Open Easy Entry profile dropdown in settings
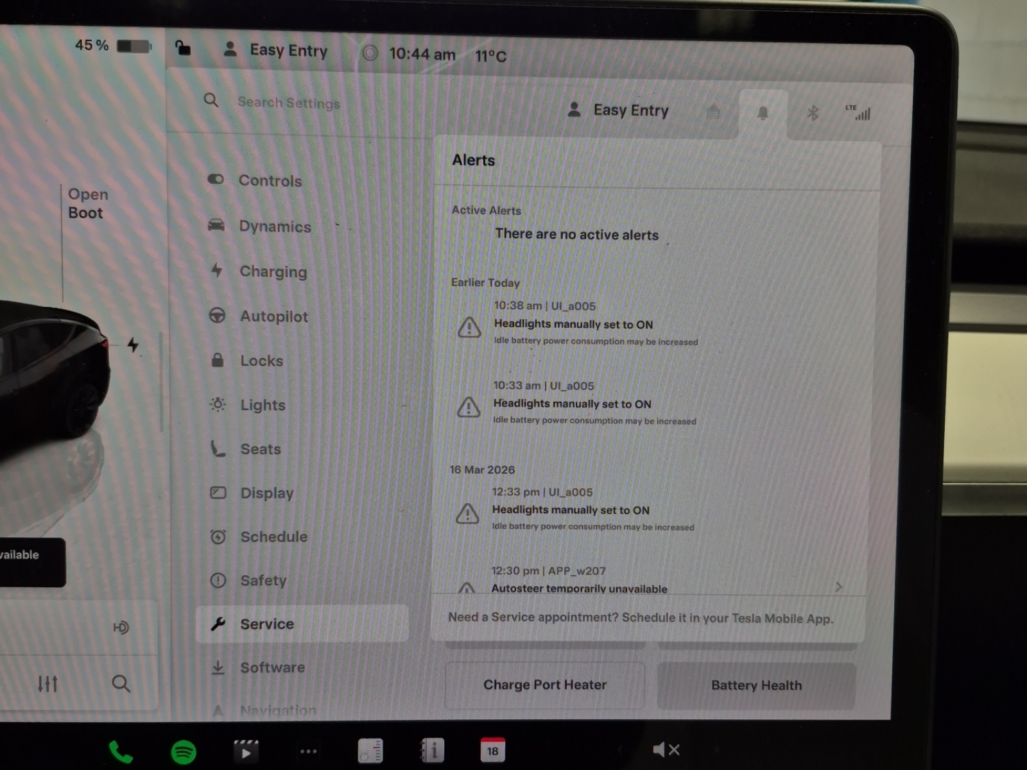Viewport: 1027px width, 770px height. coord(619,110)
